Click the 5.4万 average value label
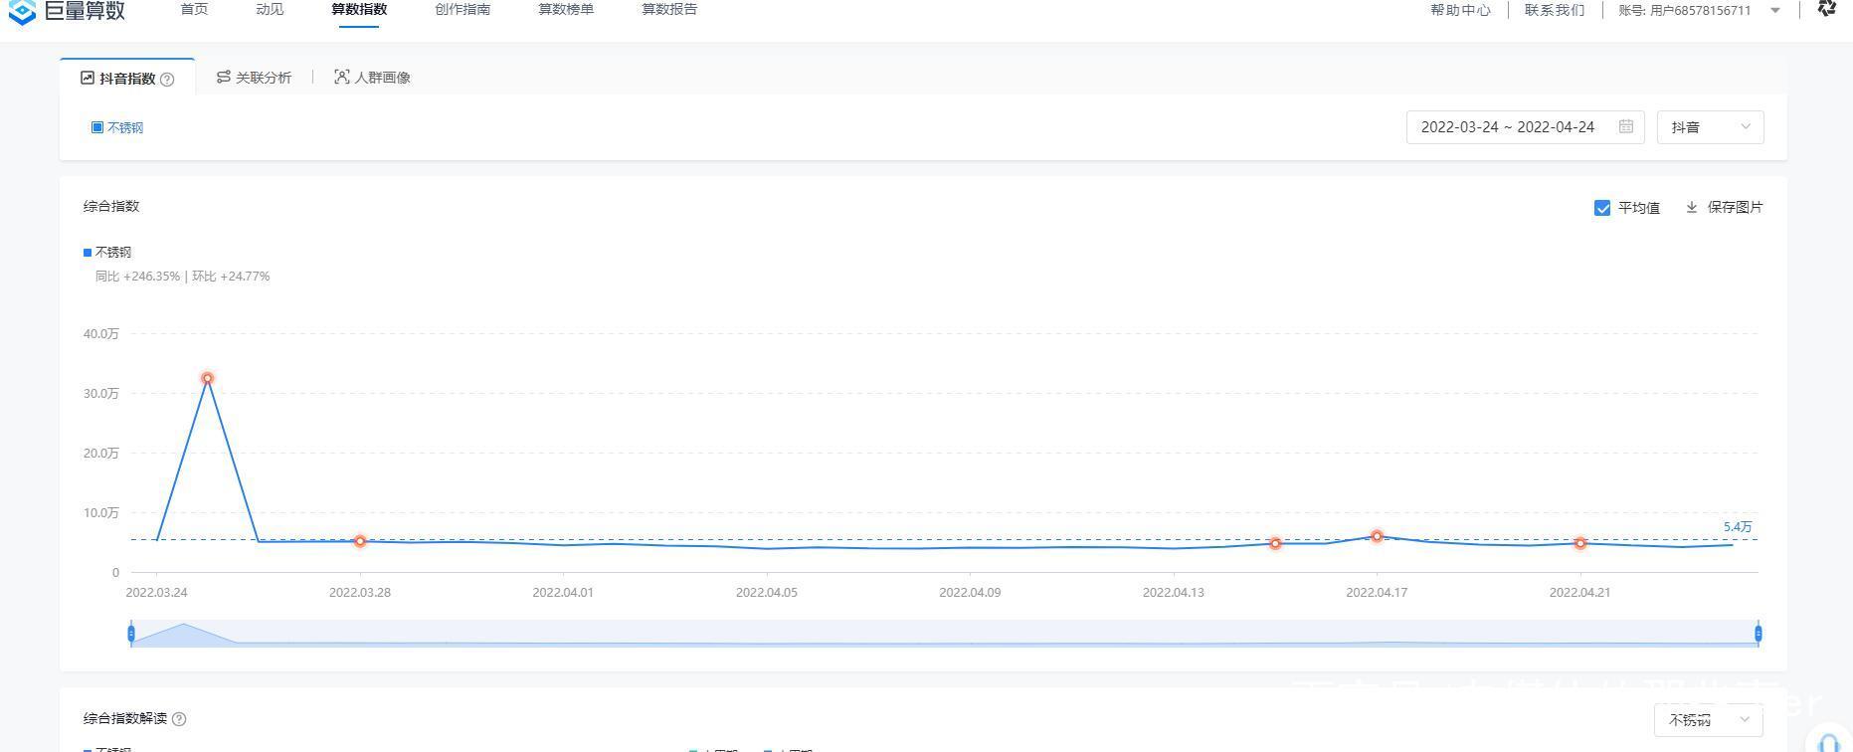 click(1738, 527)
